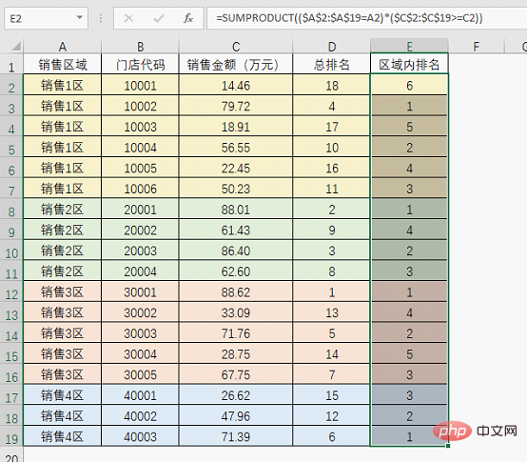
Task: Select cell with sales amount 88.01
Action: 236,210
